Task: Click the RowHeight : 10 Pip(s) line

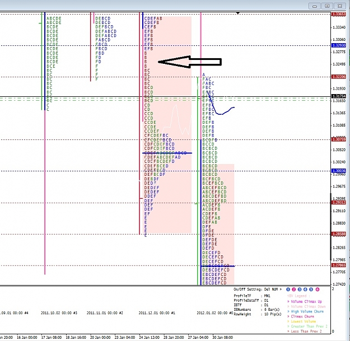Action: [258, 314]
